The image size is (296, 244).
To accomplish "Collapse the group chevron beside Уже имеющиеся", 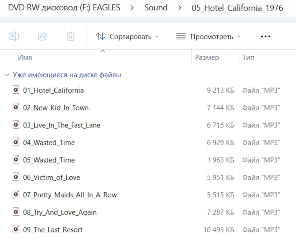I will tap(7, 75).
